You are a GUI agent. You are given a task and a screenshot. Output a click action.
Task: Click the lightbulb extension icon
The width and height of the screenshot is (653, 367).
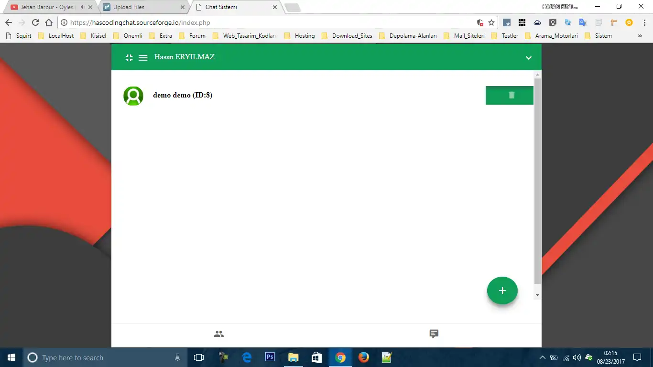(553, 22)
